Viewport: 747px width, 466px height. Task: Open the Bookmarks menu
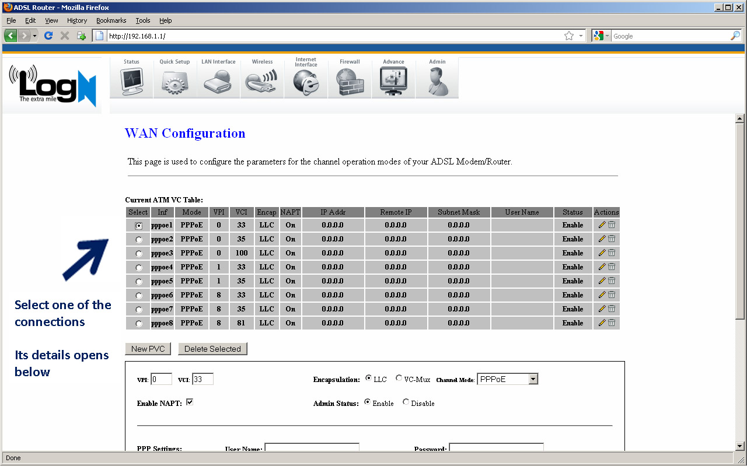click(111, 20)
